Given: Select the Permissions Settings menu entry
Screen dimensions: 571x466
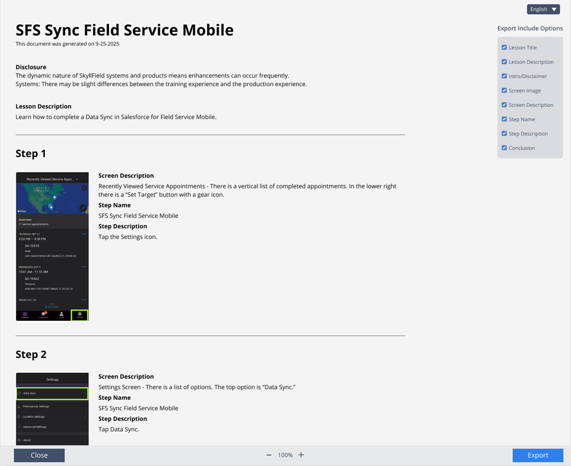Looking at the screenshot, I should click(37, 406).
